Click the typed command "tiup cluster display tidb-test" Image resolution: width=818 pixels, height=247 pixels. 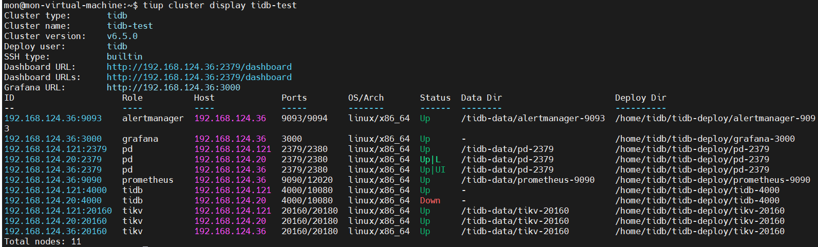[x=219, y=5]
